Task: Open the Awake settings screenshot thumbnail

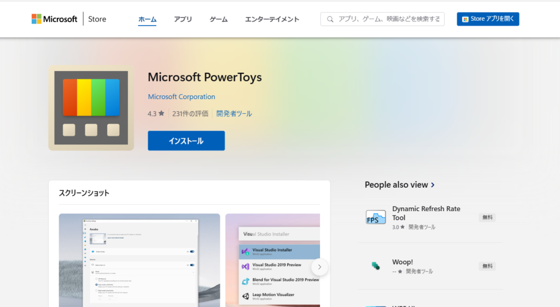Action: 139,260
